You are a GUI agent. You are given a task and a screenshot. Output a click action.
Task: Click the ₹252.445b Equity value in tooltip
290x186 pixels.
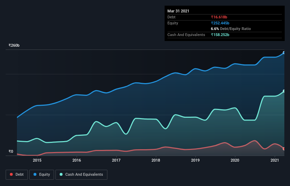click(220, 23)
